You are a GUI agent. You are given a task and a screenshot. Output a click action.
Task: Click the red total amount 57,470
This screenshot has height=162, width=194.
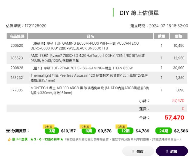174,118
